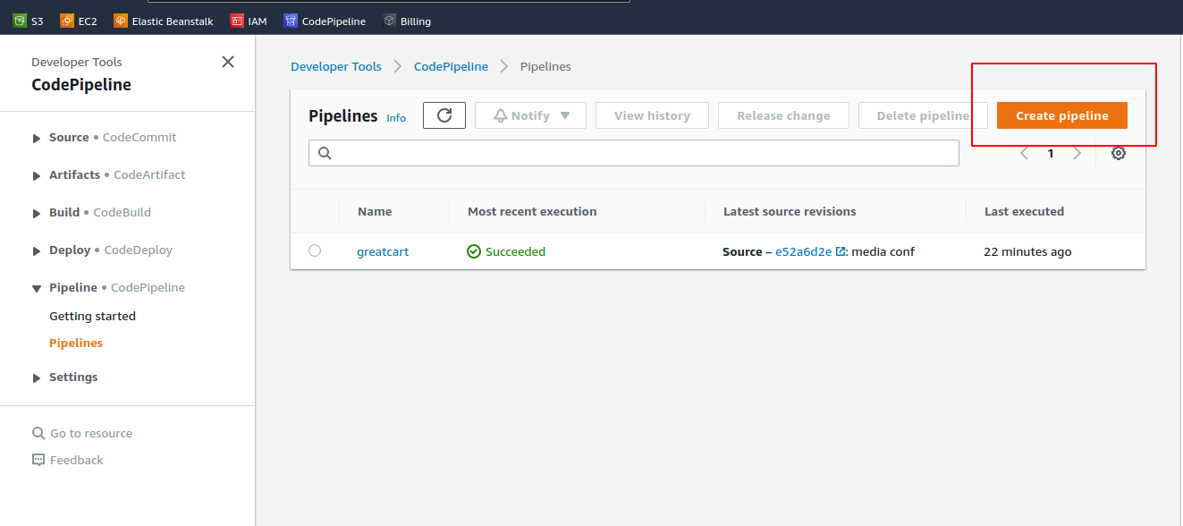1183x526 pixels.
Task: Expand the Deploy CodeDeploy section
Action: (x=37, y=250)
